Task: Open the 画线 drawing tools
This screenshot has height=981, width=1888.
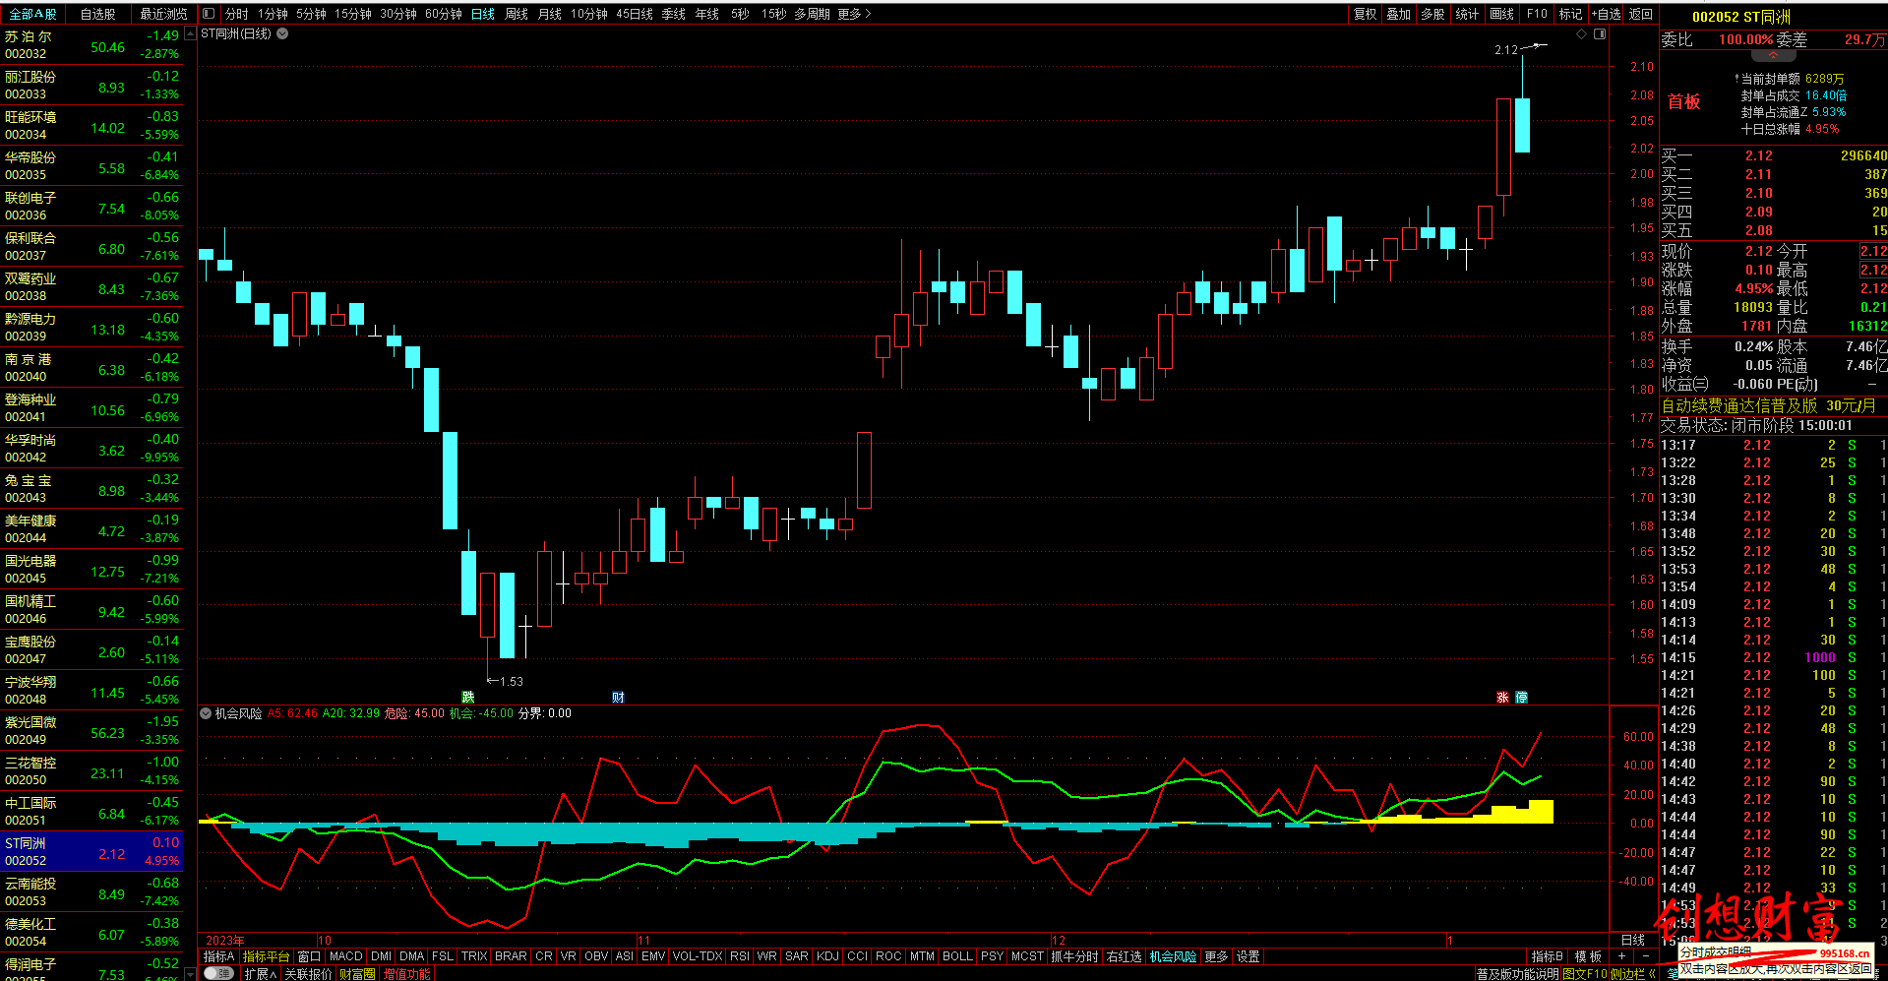Action: [x=1501, y=14]
